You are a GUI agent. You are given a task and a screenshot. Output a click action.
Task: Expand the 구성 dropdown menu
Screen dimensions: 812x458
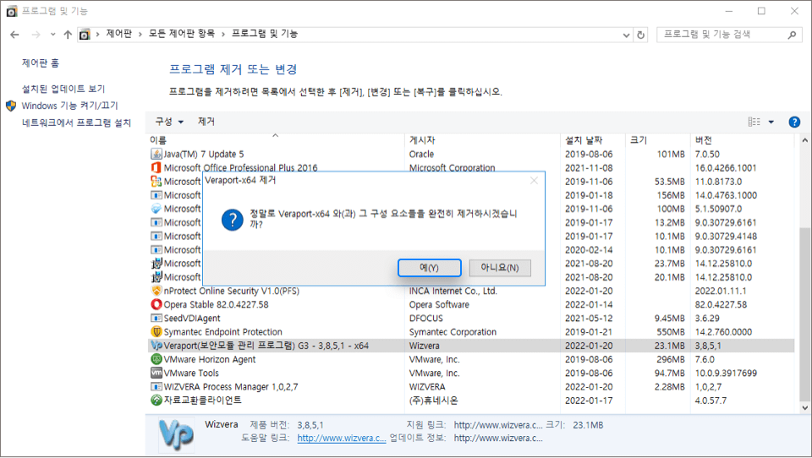click(x=169, y=122)
